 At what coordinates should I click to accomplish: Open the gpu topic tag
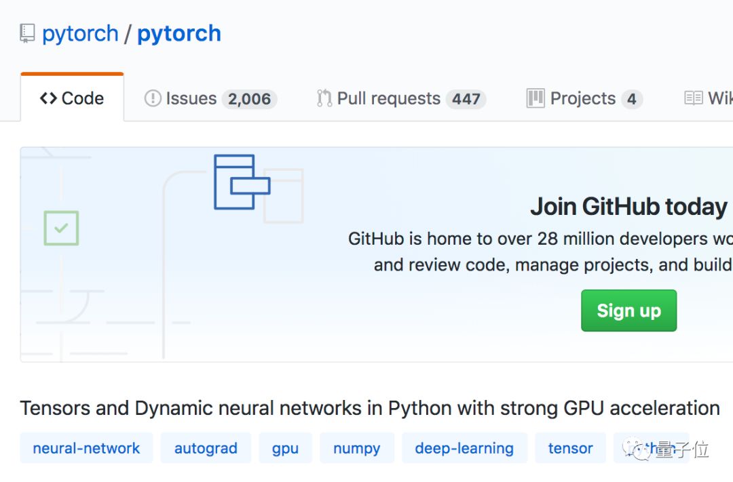(285, 448)
